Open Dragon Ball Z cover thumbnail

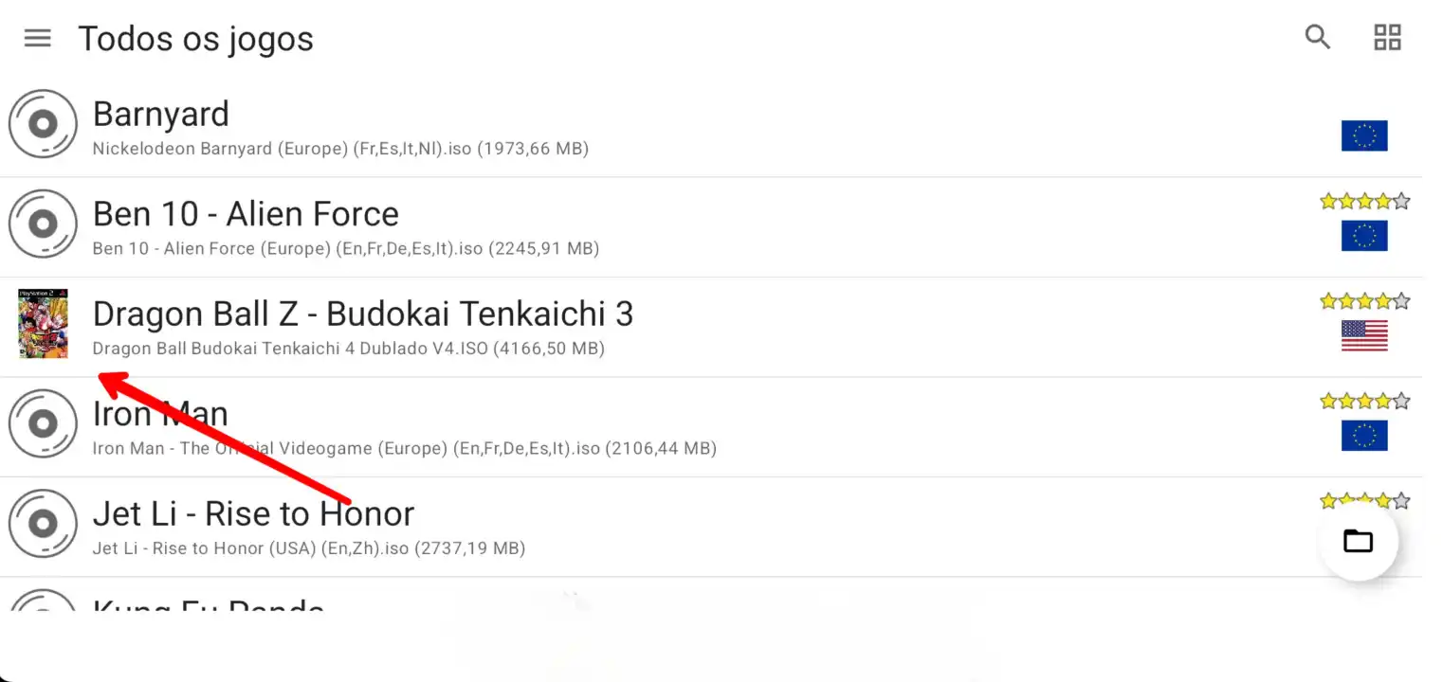[x=43, y=324]
